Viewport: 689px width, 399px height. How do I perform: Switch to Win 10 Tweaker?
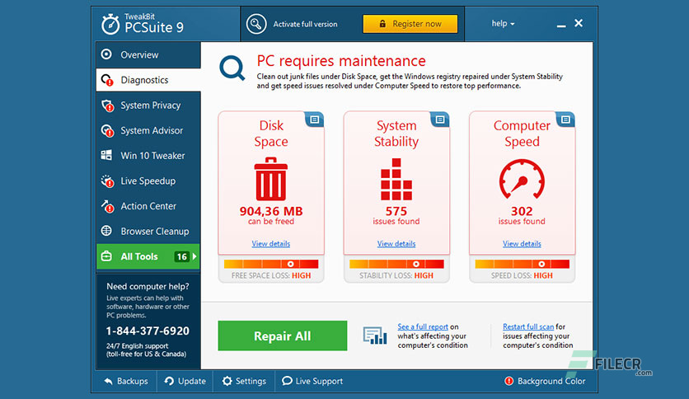point(148,156)
